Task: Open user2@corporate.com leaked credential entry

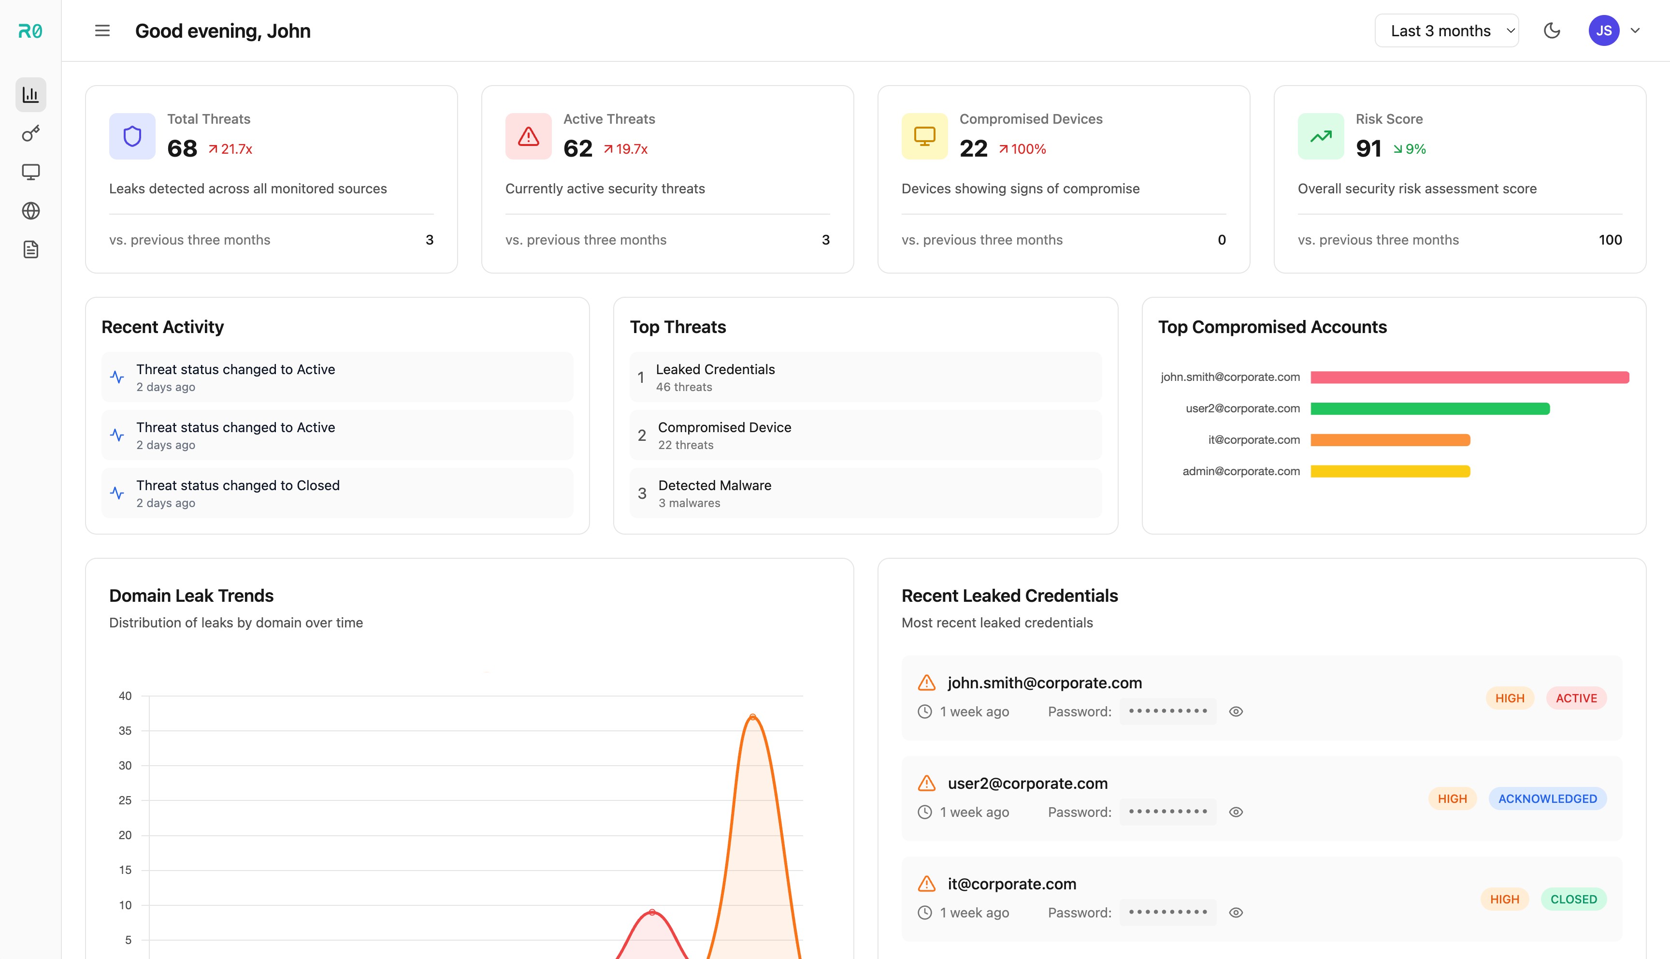Action: click(x=1262, y=799)
